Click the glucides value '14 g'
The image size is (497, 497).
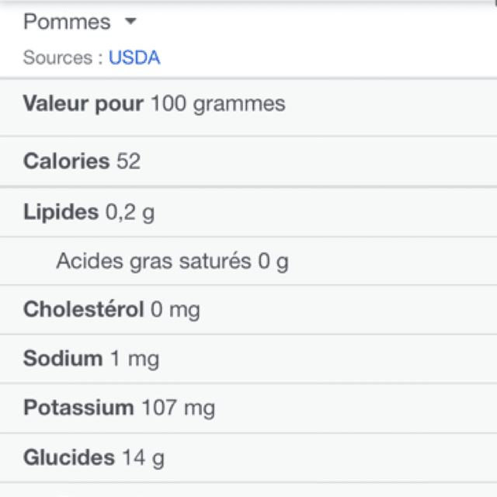[x=144, y=457]
